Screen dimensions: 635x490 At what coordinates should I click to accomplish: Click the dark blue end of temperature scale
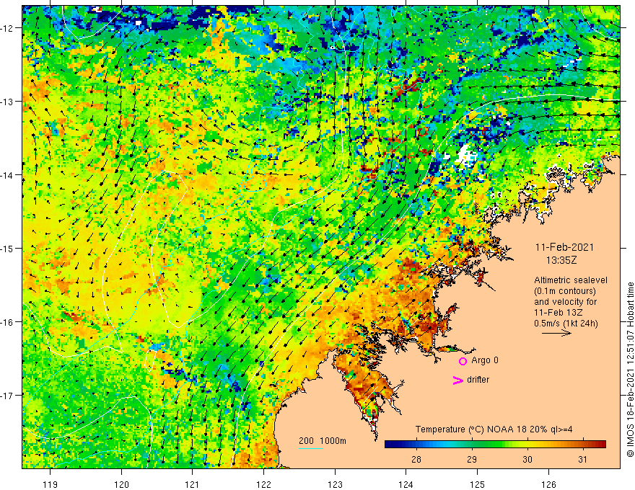[x=389, y=445]
